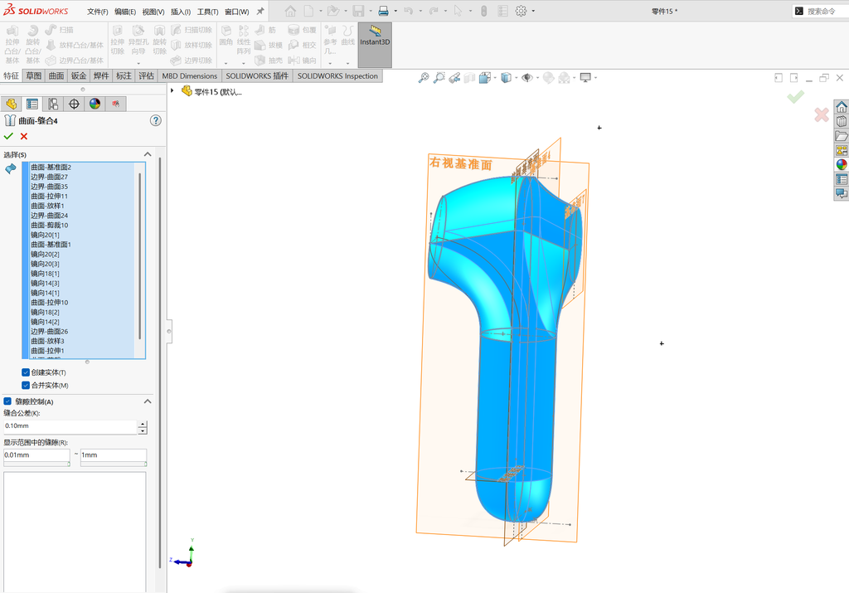
Task: Toggle 创建实体 checkbox
Action: pyautogui.click(x=26, y=372)
